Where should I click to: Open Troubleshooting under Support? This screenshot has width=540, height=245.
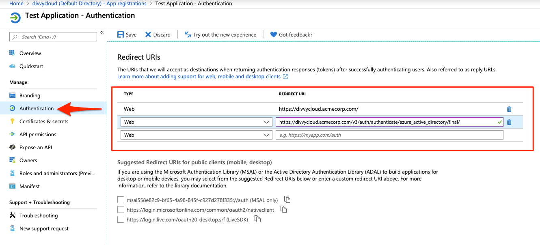point(39,215)
